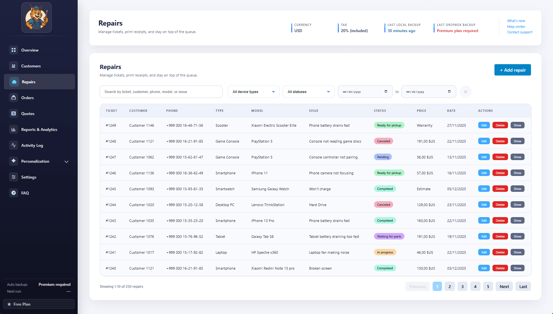This screenshot has width=553, height=314.
Task: Click the clear filters X icon
Action: [465, 92]
